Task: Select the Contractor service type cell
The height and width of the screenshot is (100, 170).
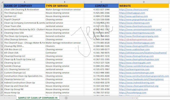Action: [x=64, y=53]
